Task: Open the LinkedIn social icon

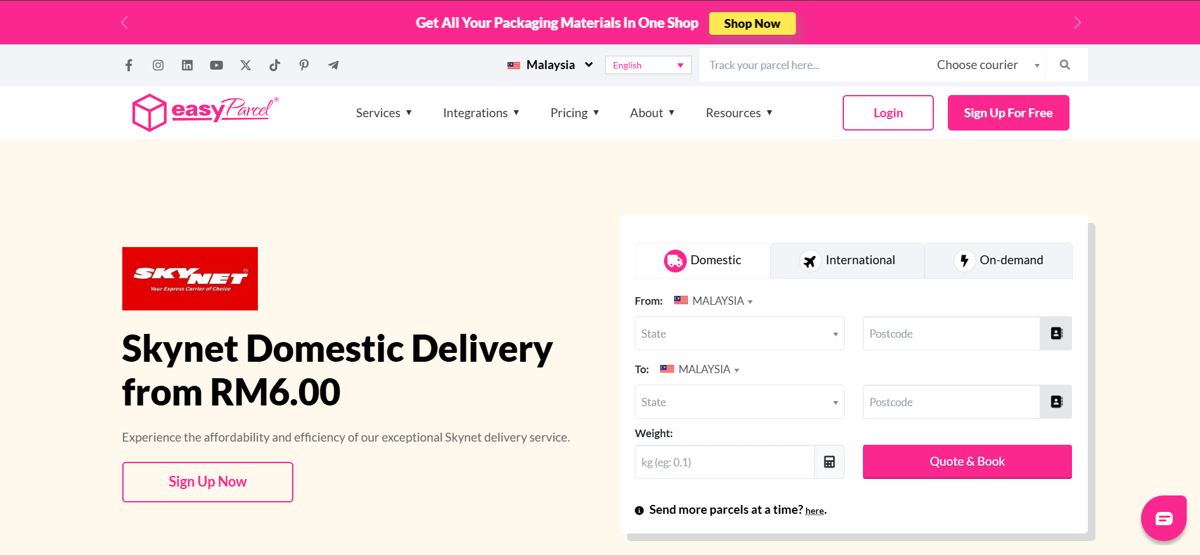Action: [x=188, y=65]
